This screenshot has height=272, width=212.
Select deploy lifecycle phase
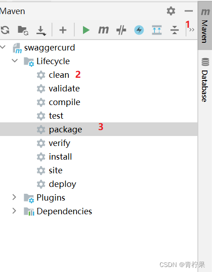click(x=62, y=184)
